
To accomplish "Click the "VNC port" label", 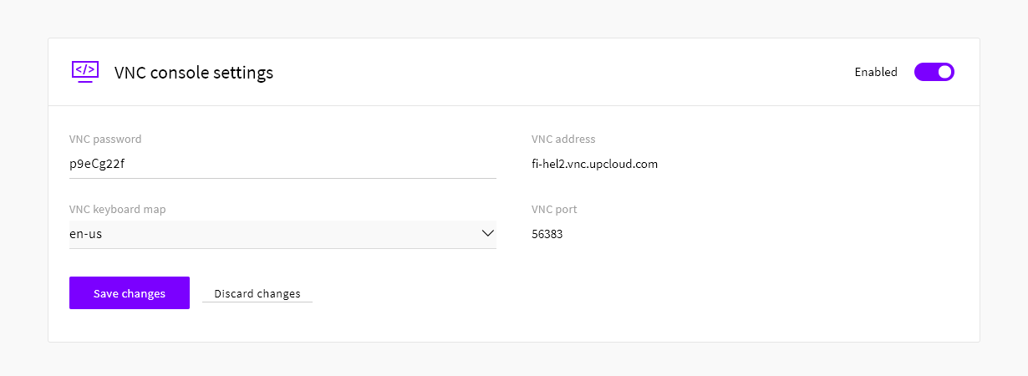I will click(554, 210).
